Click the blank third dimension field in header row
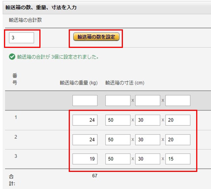This screenshot has width=211, height=189. pyautogui.click(x=178, y=100)
